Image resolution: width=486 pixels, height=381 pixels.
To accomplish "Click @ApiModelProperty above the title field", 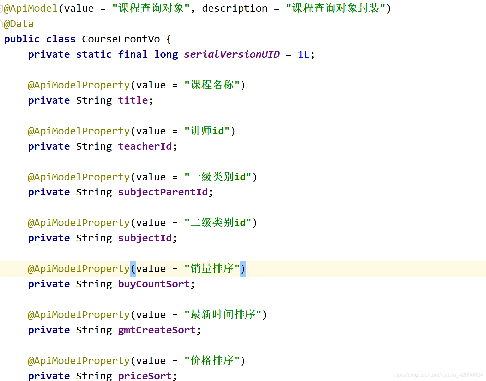I will (79, 85).
